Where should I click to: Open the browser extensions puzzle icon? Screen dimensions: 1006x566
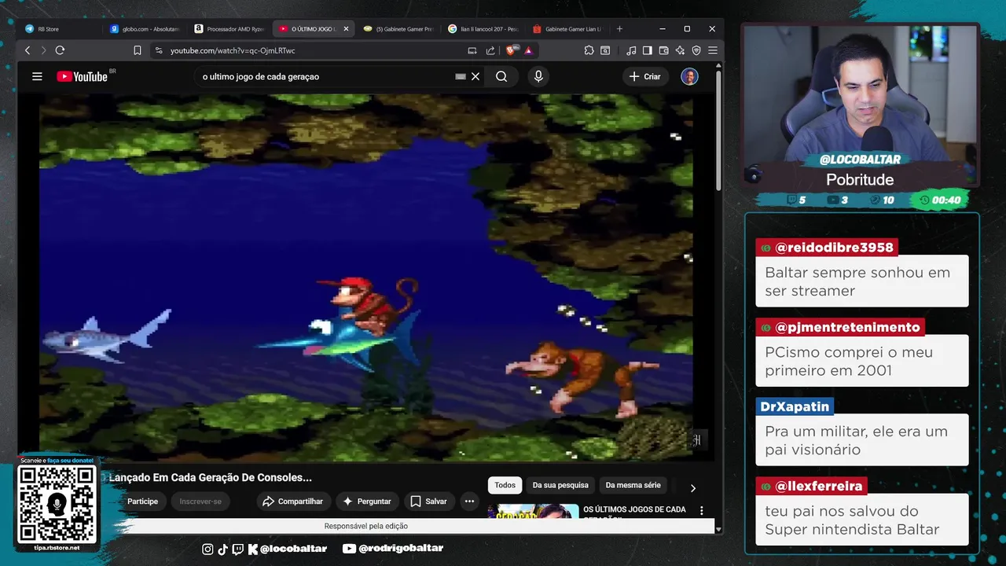click(589, 50)
